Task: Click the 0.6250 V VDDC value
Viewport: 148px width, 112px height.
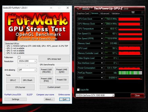Action: pos(111,78)
